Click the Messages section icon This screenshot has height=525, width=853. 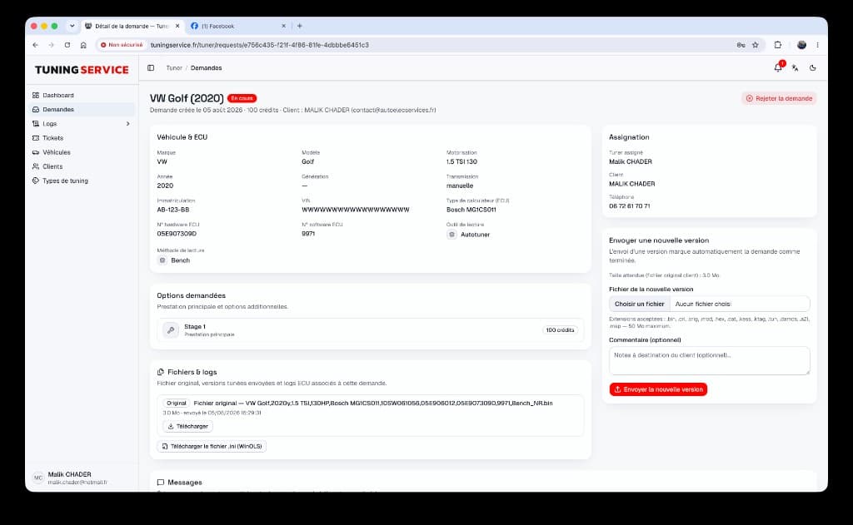[x=161, y=482]
